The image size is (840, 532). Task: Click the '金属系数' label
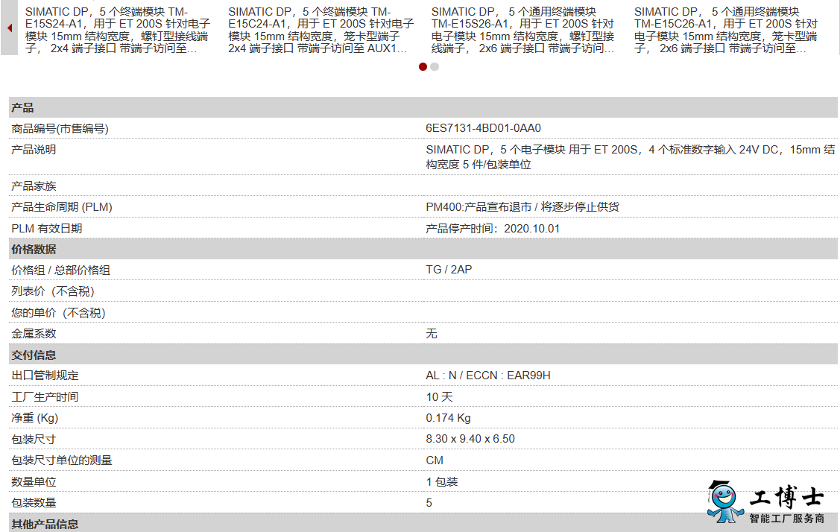pos(34,334)
